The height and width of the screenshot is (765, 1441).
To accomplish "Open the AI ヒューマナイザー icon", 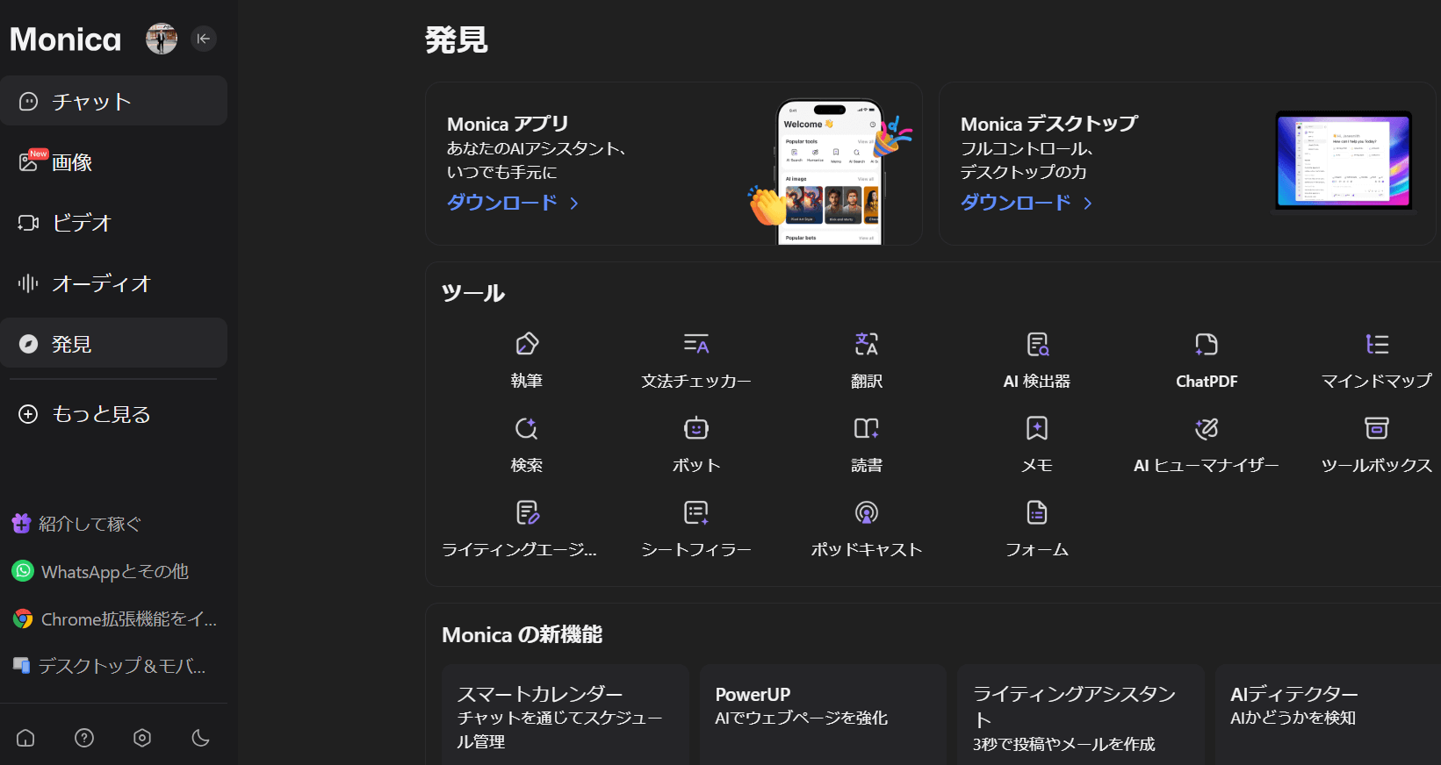I will tap(1207, 428).
